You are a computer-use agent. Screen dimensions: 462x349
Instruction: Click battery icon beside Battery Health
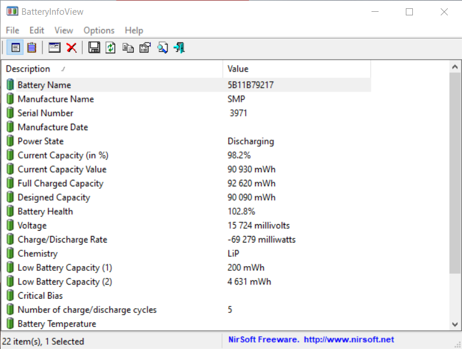pyautogui.click(x=10, y=211)
